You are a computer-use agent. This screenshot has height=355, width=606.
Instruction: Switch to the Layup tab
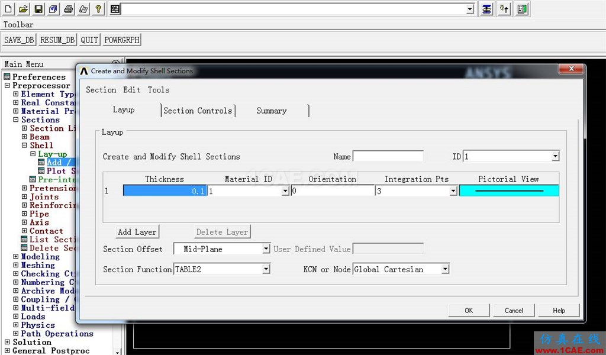124,110
